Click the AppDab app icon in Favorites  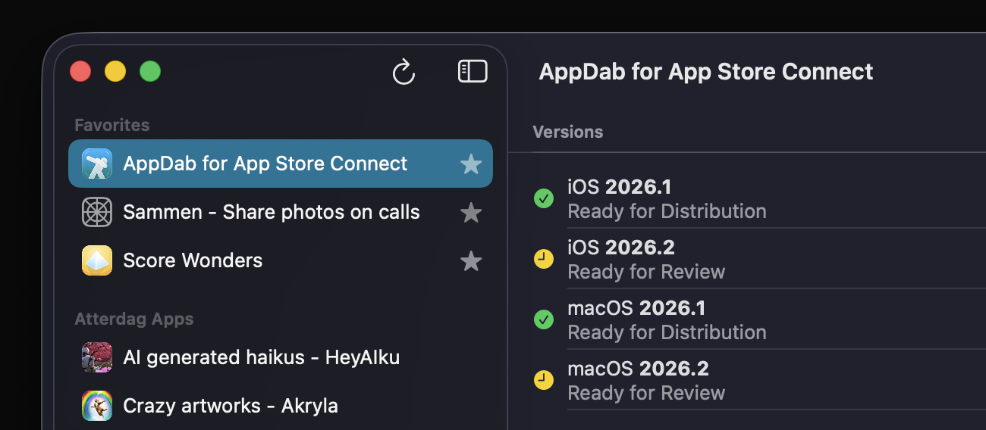point(97,164)
